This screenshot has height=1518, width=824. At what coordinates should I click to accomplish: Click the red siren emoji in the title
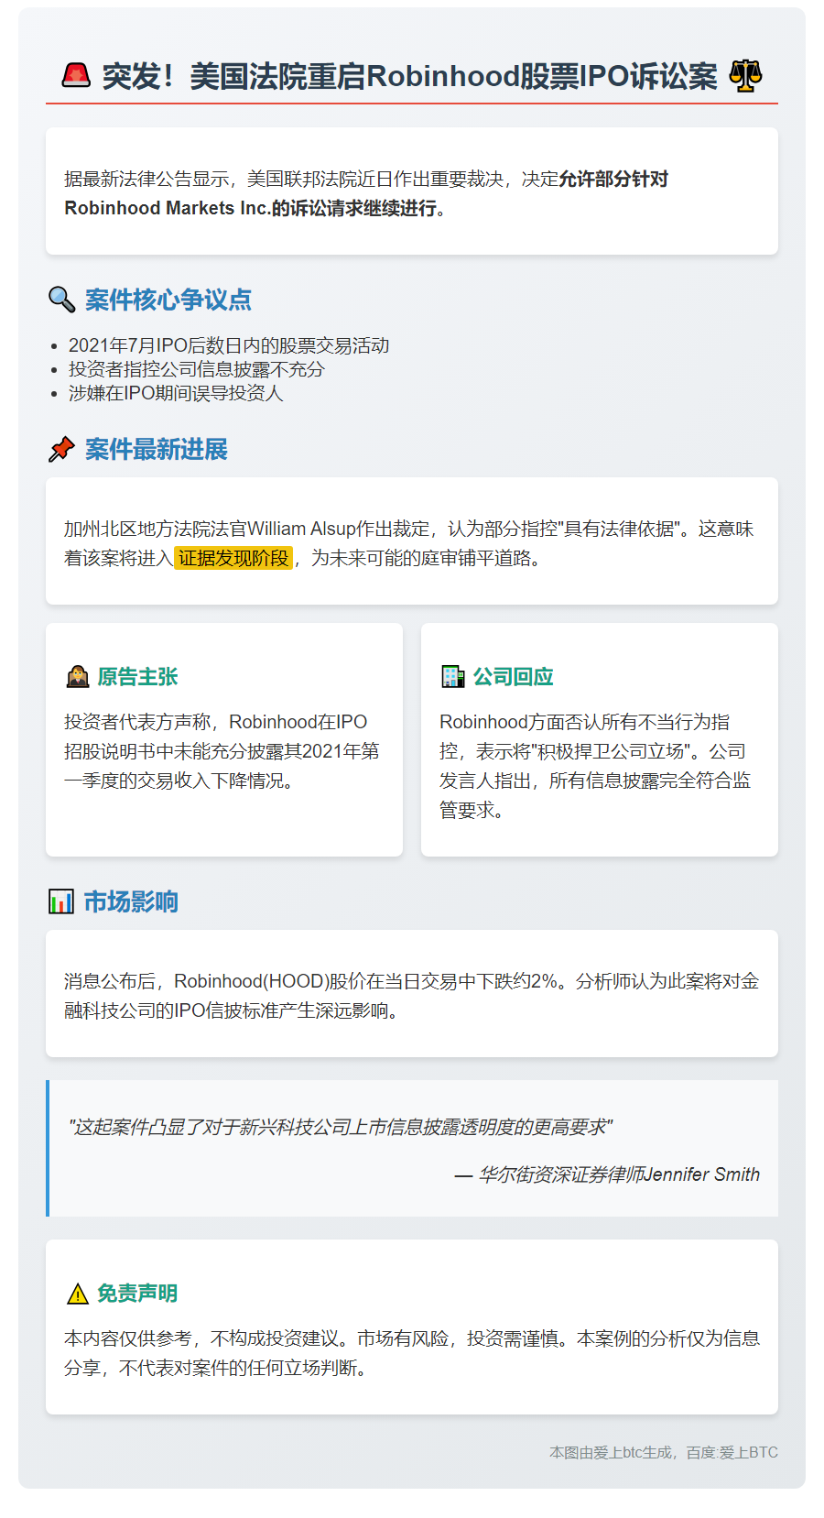(76, 76)
